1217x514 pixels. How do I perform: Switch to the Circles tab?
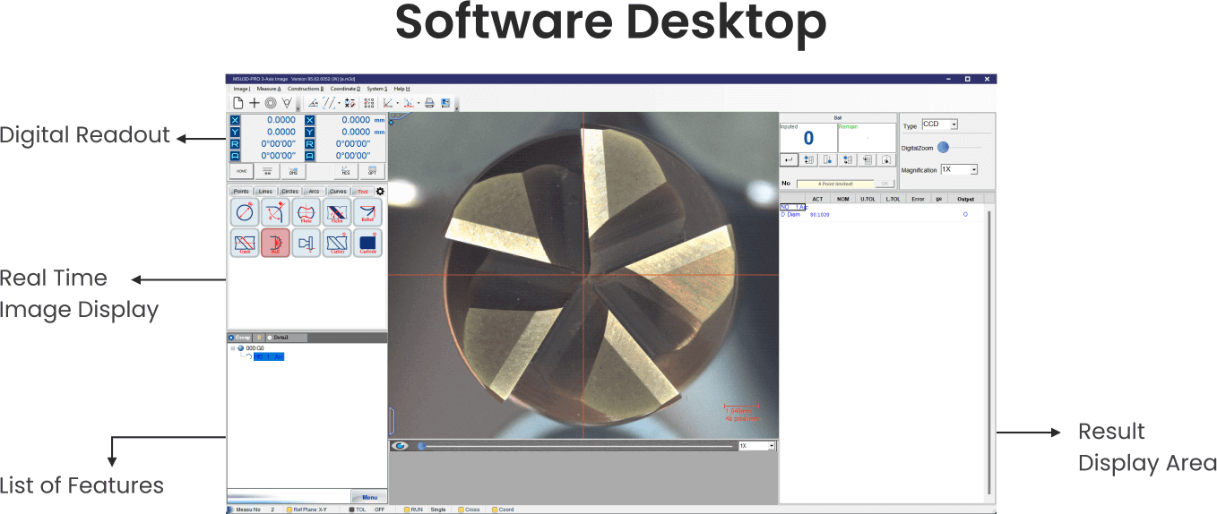click(289, 192)
